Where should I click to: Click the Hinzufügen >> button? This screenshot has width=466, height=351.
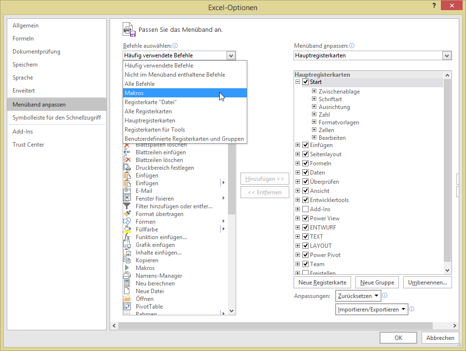coord(265,179)
